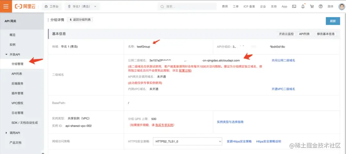Open 后端服务 in sidebar
This screenshot has width=346, height=154.
click(17, 83)
